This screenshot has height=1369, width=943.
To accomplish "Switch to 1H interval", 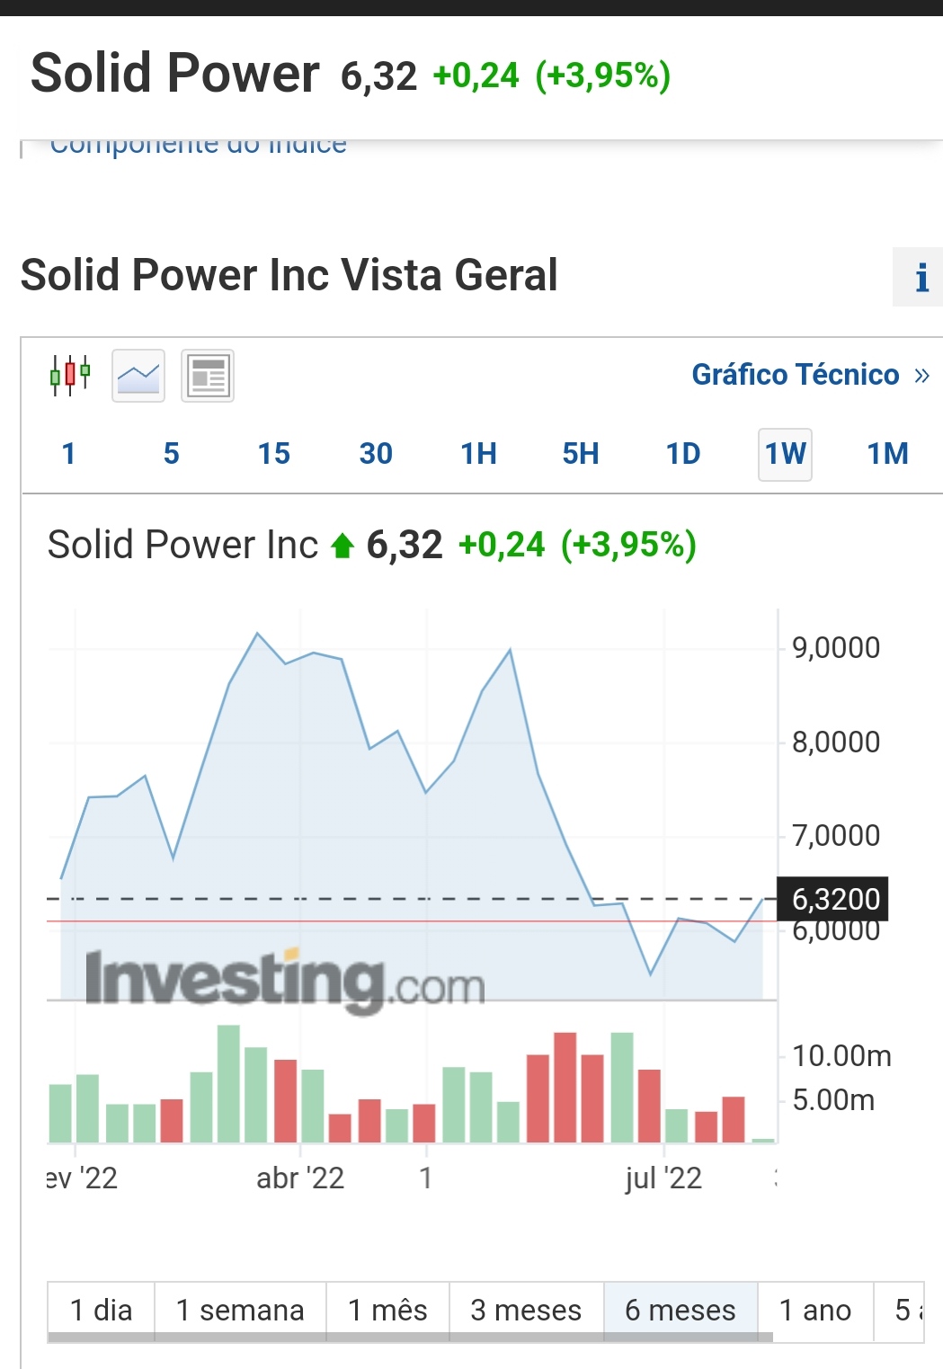I will click(x=478, y=454).
